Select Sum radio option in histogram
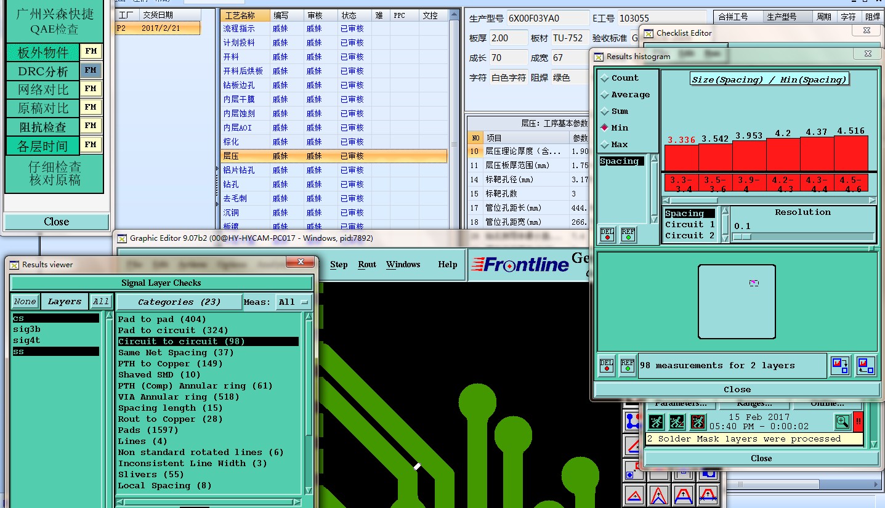The width and height of the screenshot is (885, 508). point(615,111)
